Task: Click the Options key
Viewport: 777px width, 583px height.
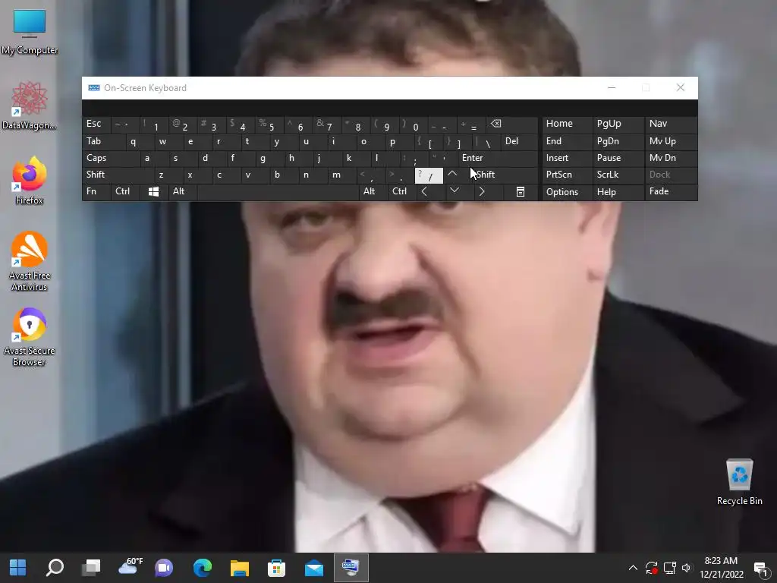Action: [567, 192]
